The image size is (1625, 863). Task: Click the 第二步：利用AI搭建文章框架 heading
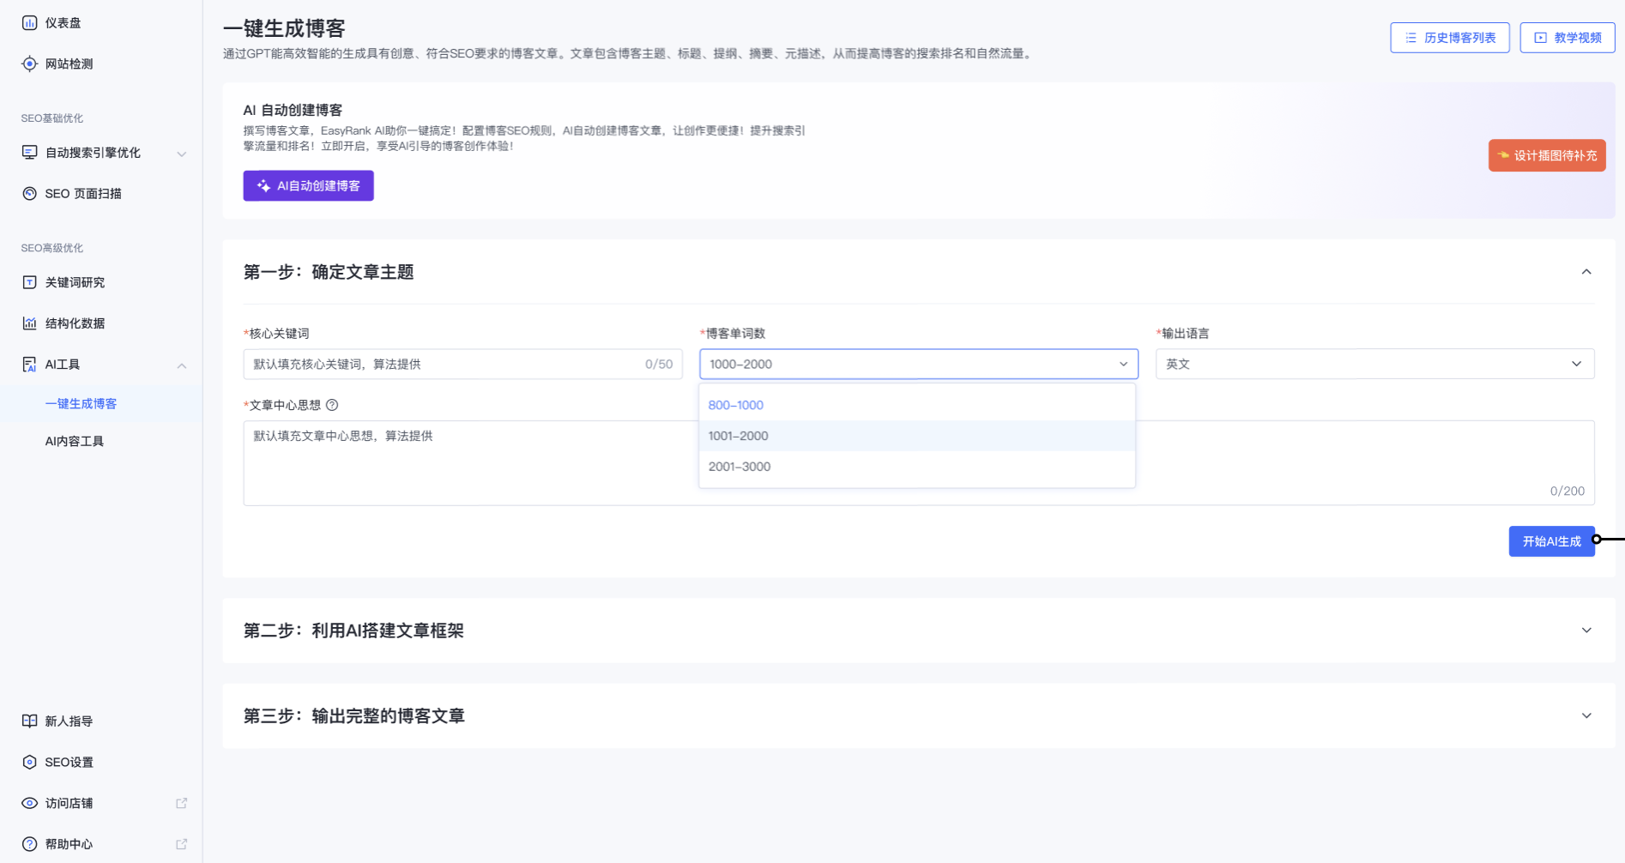[353, 631]
